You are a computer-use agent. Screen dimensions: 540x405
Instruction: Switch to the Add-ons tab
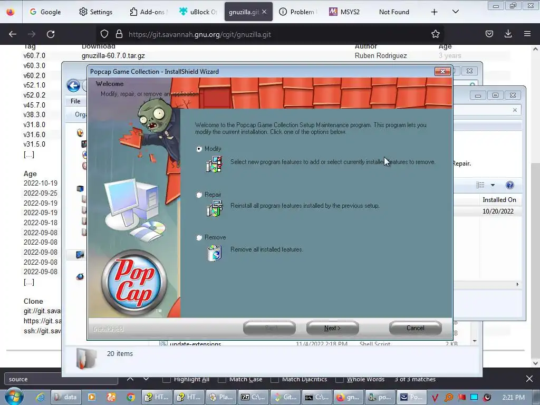148,12
